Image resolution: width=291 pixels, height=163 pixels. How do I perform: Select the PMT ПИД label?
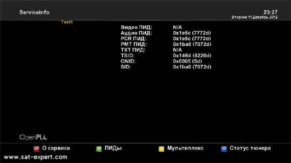point(134,44)
